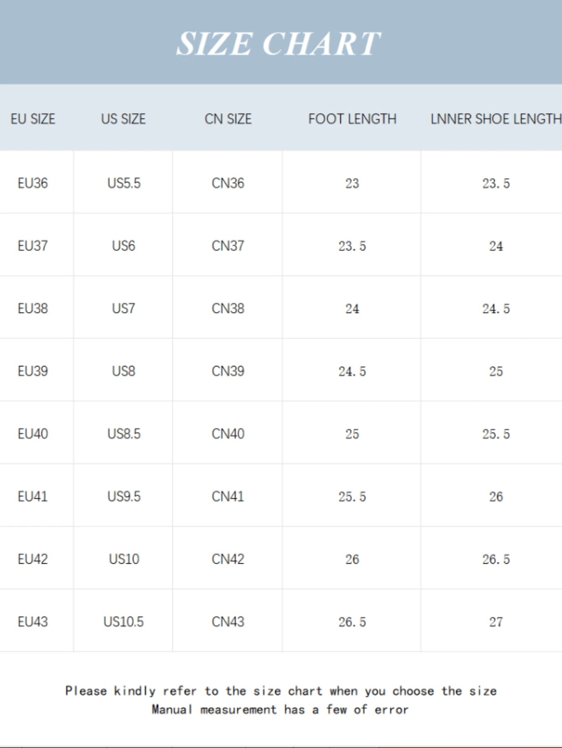The height and width of the screenshot is (748, 562).
Task: Select the US8 cell
Action: click(123, 371)
